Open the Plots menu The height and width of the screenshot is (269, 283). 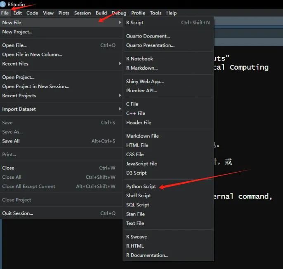[x=64, y=13]
